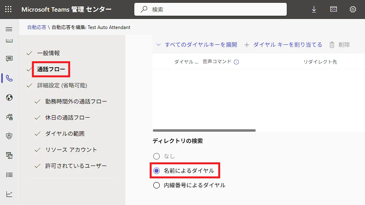The width and height of the screenshot is (365, 205).
Task: Open 許可されているユーザー step
Action: coord(76,166)
